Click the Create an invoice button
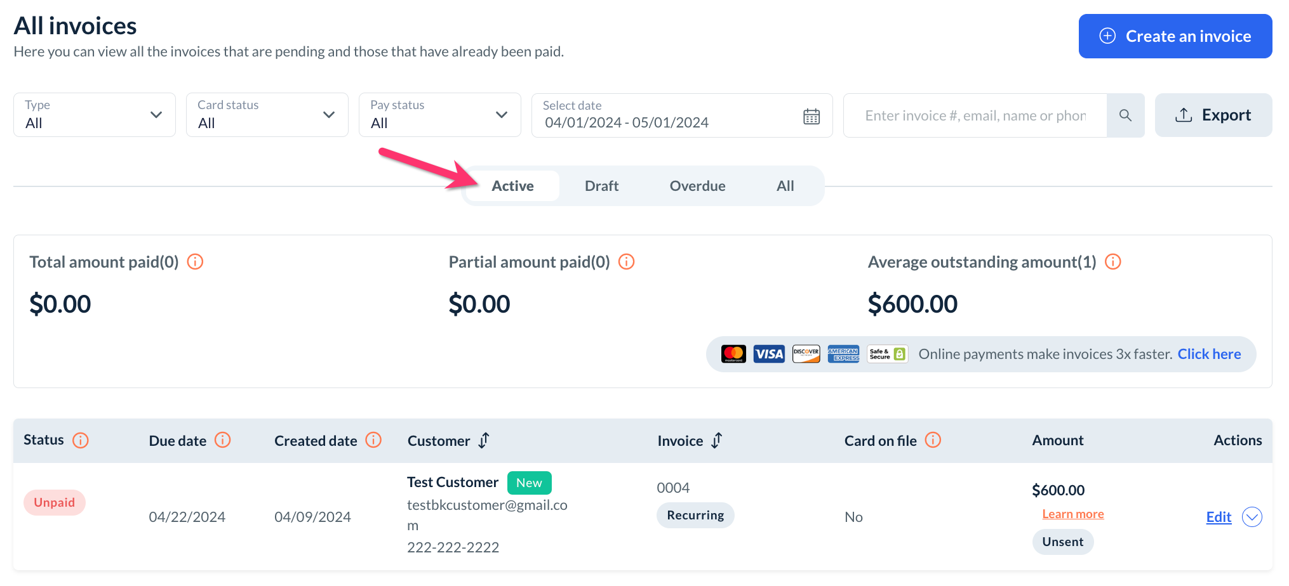 coord(1175,36)
